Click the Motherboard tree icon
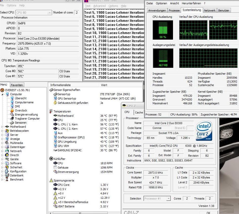Screen dimensions: 239x214 7,127
